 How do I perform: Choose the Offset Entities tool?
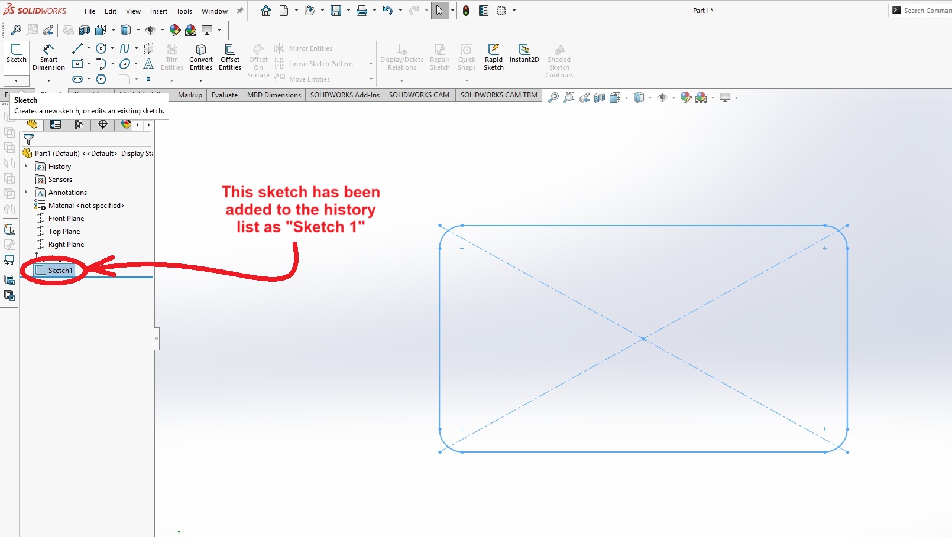[230, 57]
